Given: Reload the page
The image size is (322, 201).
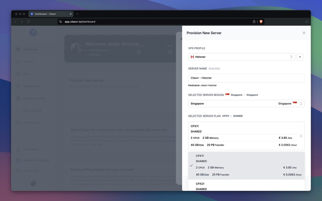Looking at the screenshot, I should pyautogui.click(x=28, y=22).
